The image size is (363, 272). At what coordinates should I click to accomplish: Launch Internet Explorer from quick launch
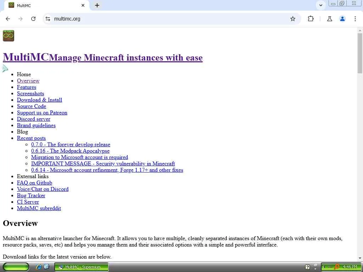tap(39, 267)
